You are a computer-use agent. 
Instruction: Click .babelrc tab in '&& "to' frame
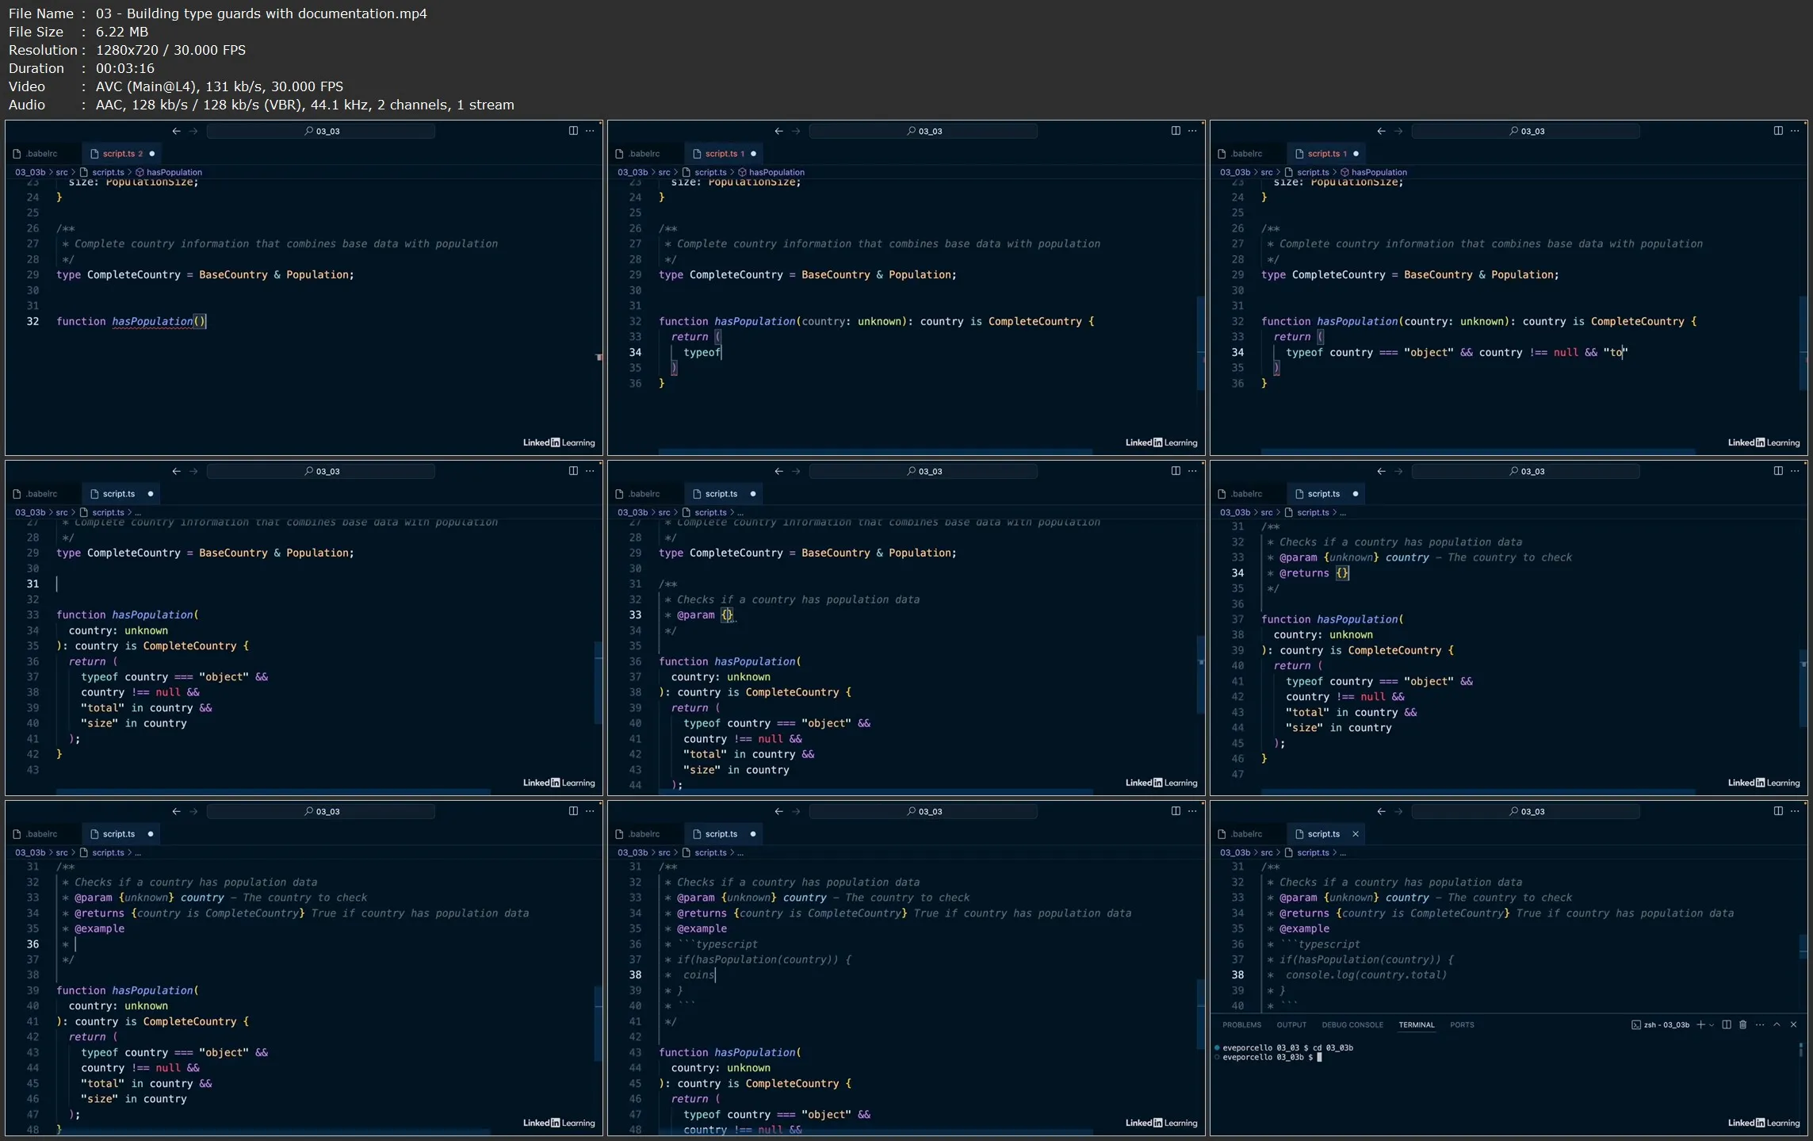tap(1246, 153)
